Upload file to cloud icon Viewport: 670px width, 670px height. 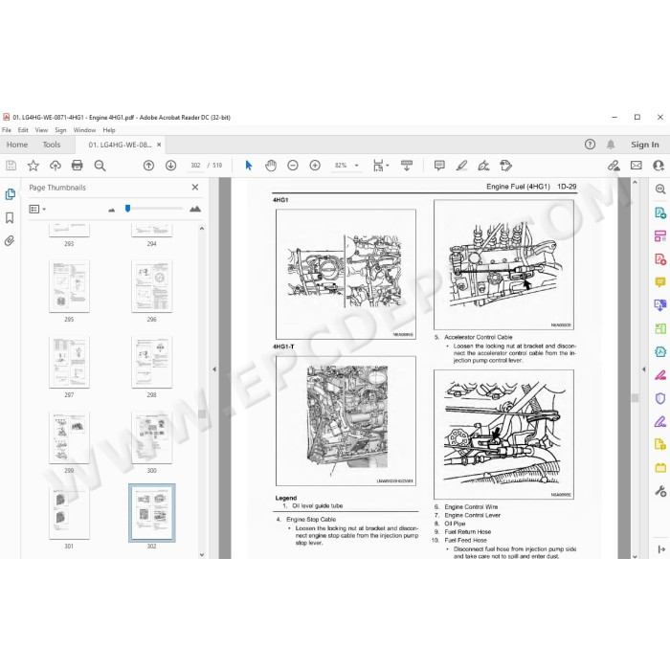point(56,166)
